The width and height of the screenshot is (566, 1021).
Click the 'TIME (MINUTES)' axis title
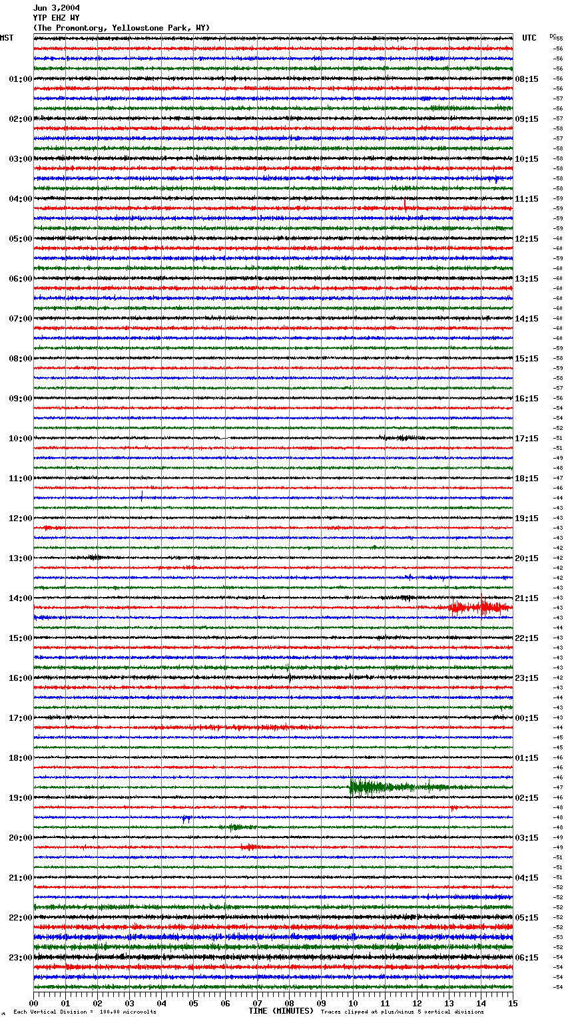click(x=281, y=1011)
